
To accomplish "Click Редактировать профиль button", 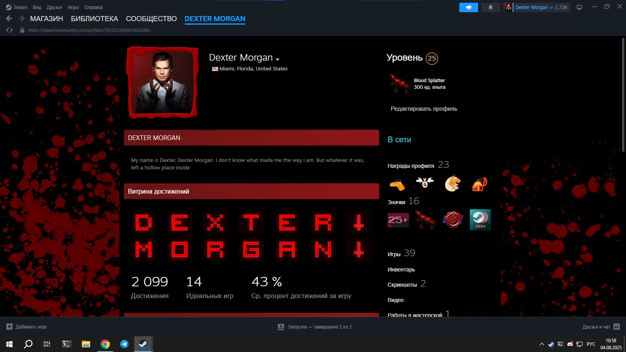I will pos(424,109).
